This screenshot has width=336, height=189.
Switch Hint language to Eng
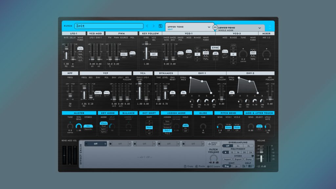(x=227, y=166)
